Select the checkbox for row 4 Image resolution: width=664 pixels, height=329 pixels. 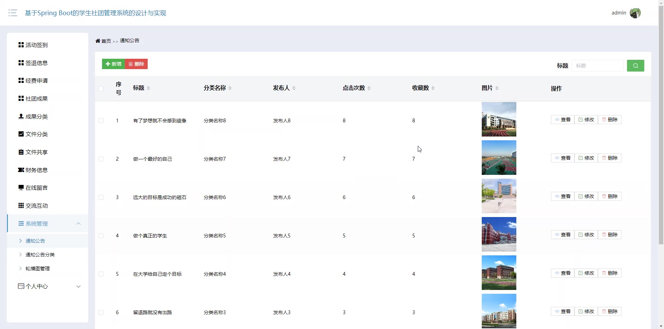point(101,236)
